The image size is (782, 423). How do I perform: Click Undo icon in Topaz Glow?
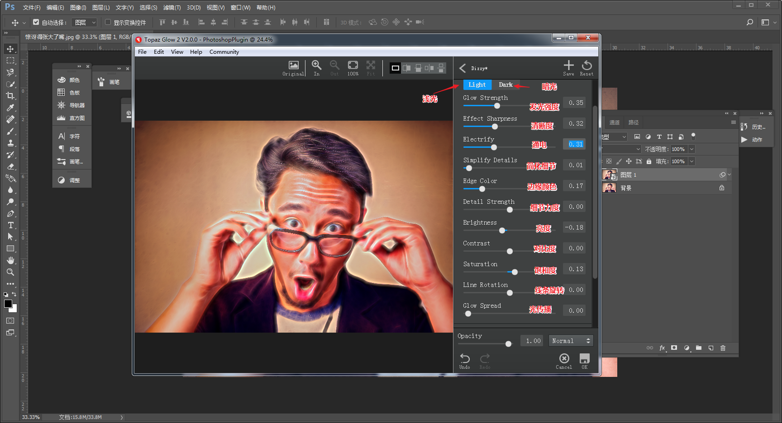click(x=465, y=361)
